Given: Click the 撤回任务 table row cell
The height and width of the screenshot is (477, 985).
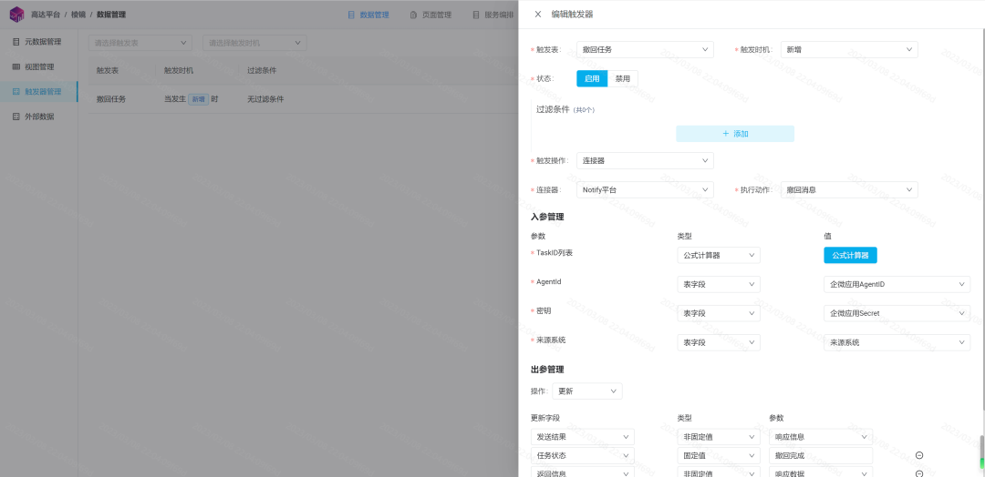Looking at the screenshot, I should [111, 99].
